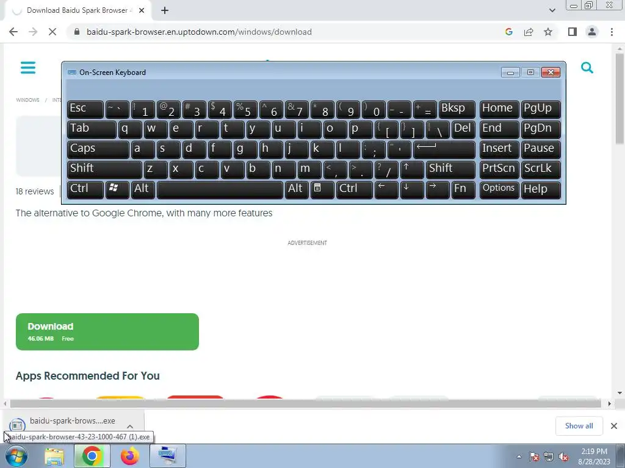625x468 pixels.
Task: Click the 18 reviews link
Action: (35, 191)
